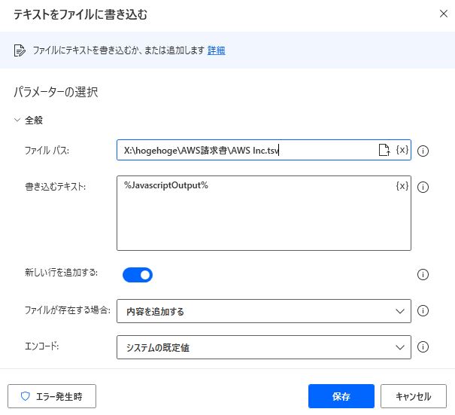Click the ファイルが存在する場合 label
455x415 pixels.
(x=68, y=310)
